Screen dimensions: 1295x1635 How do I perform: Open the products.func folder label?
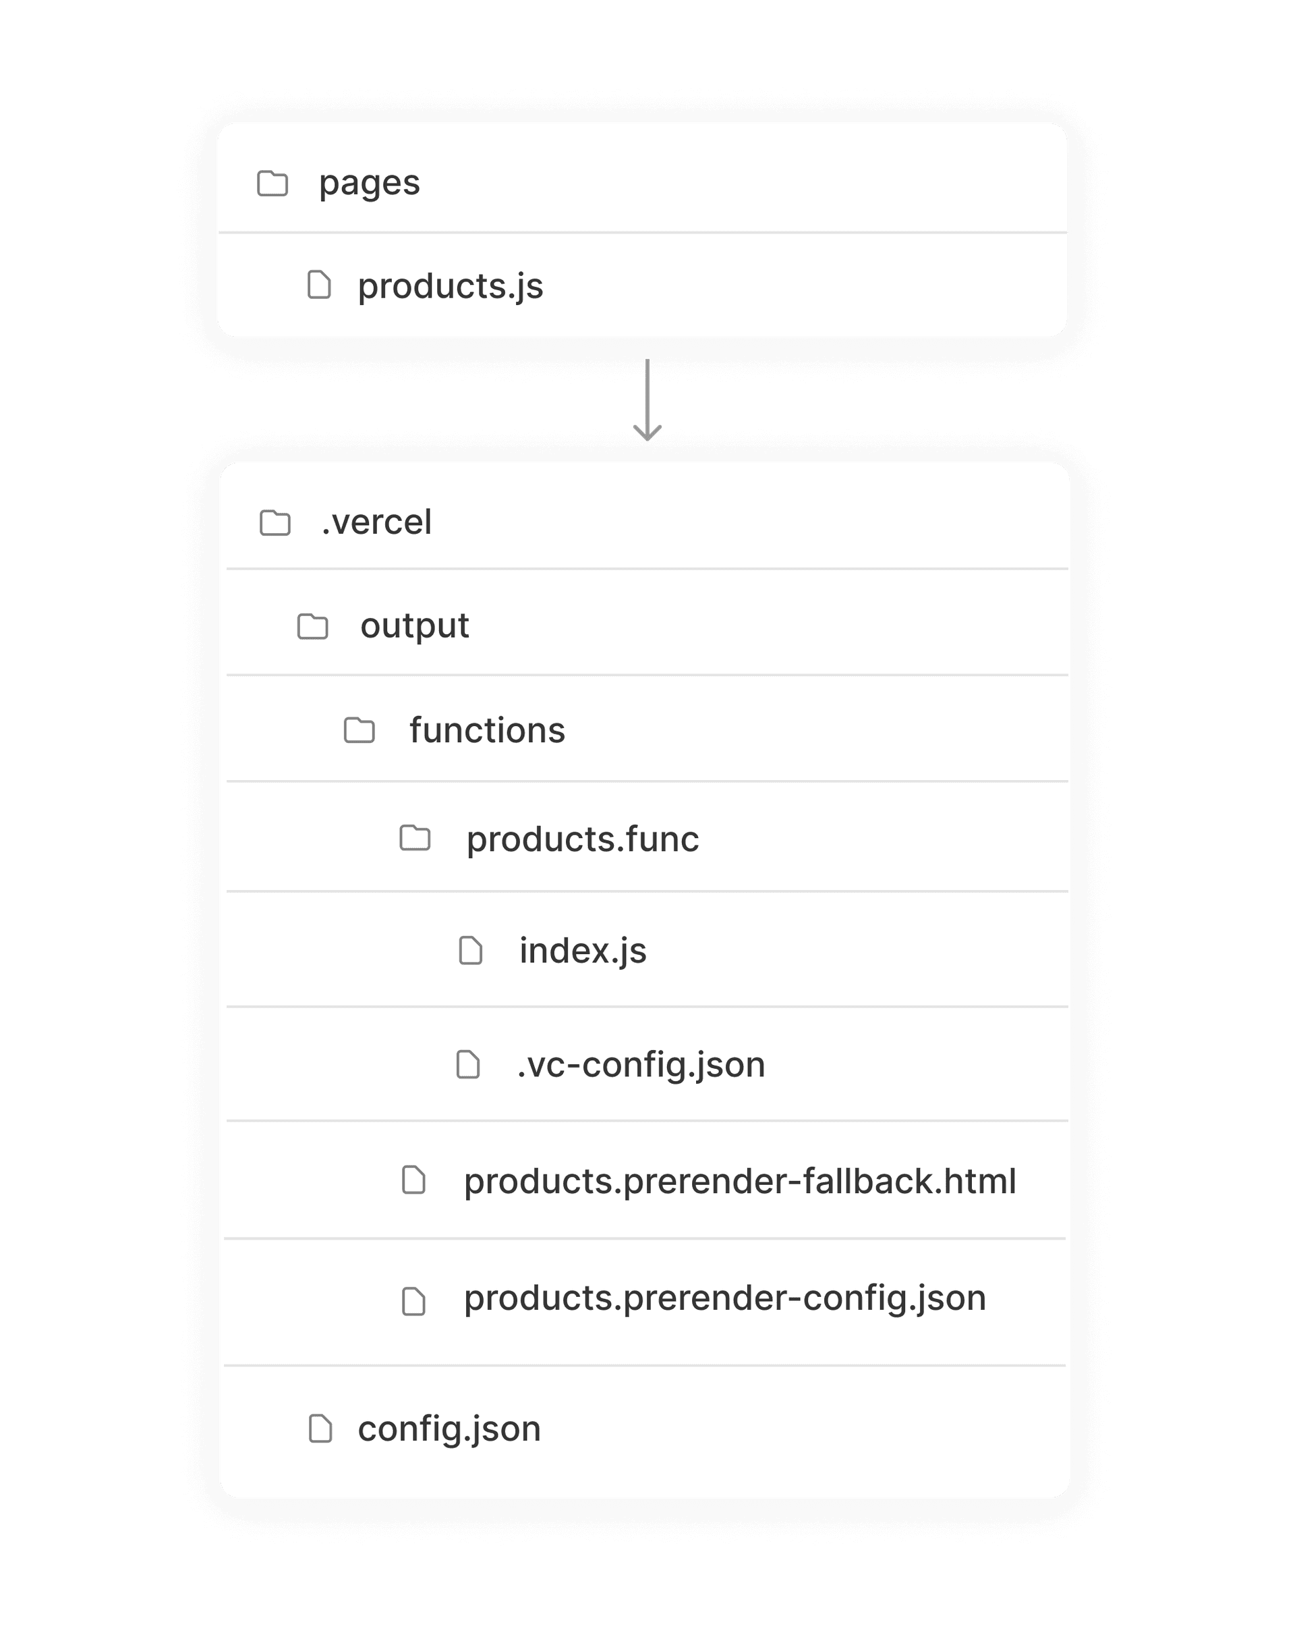tap(582, 839)
